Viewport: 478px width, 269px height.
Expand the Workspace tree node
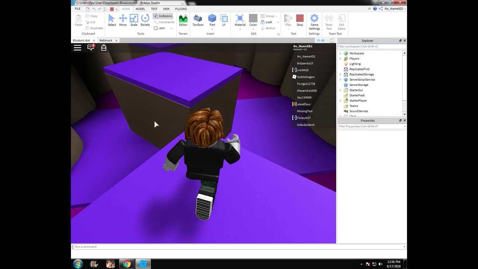click(x=341, y=53)
